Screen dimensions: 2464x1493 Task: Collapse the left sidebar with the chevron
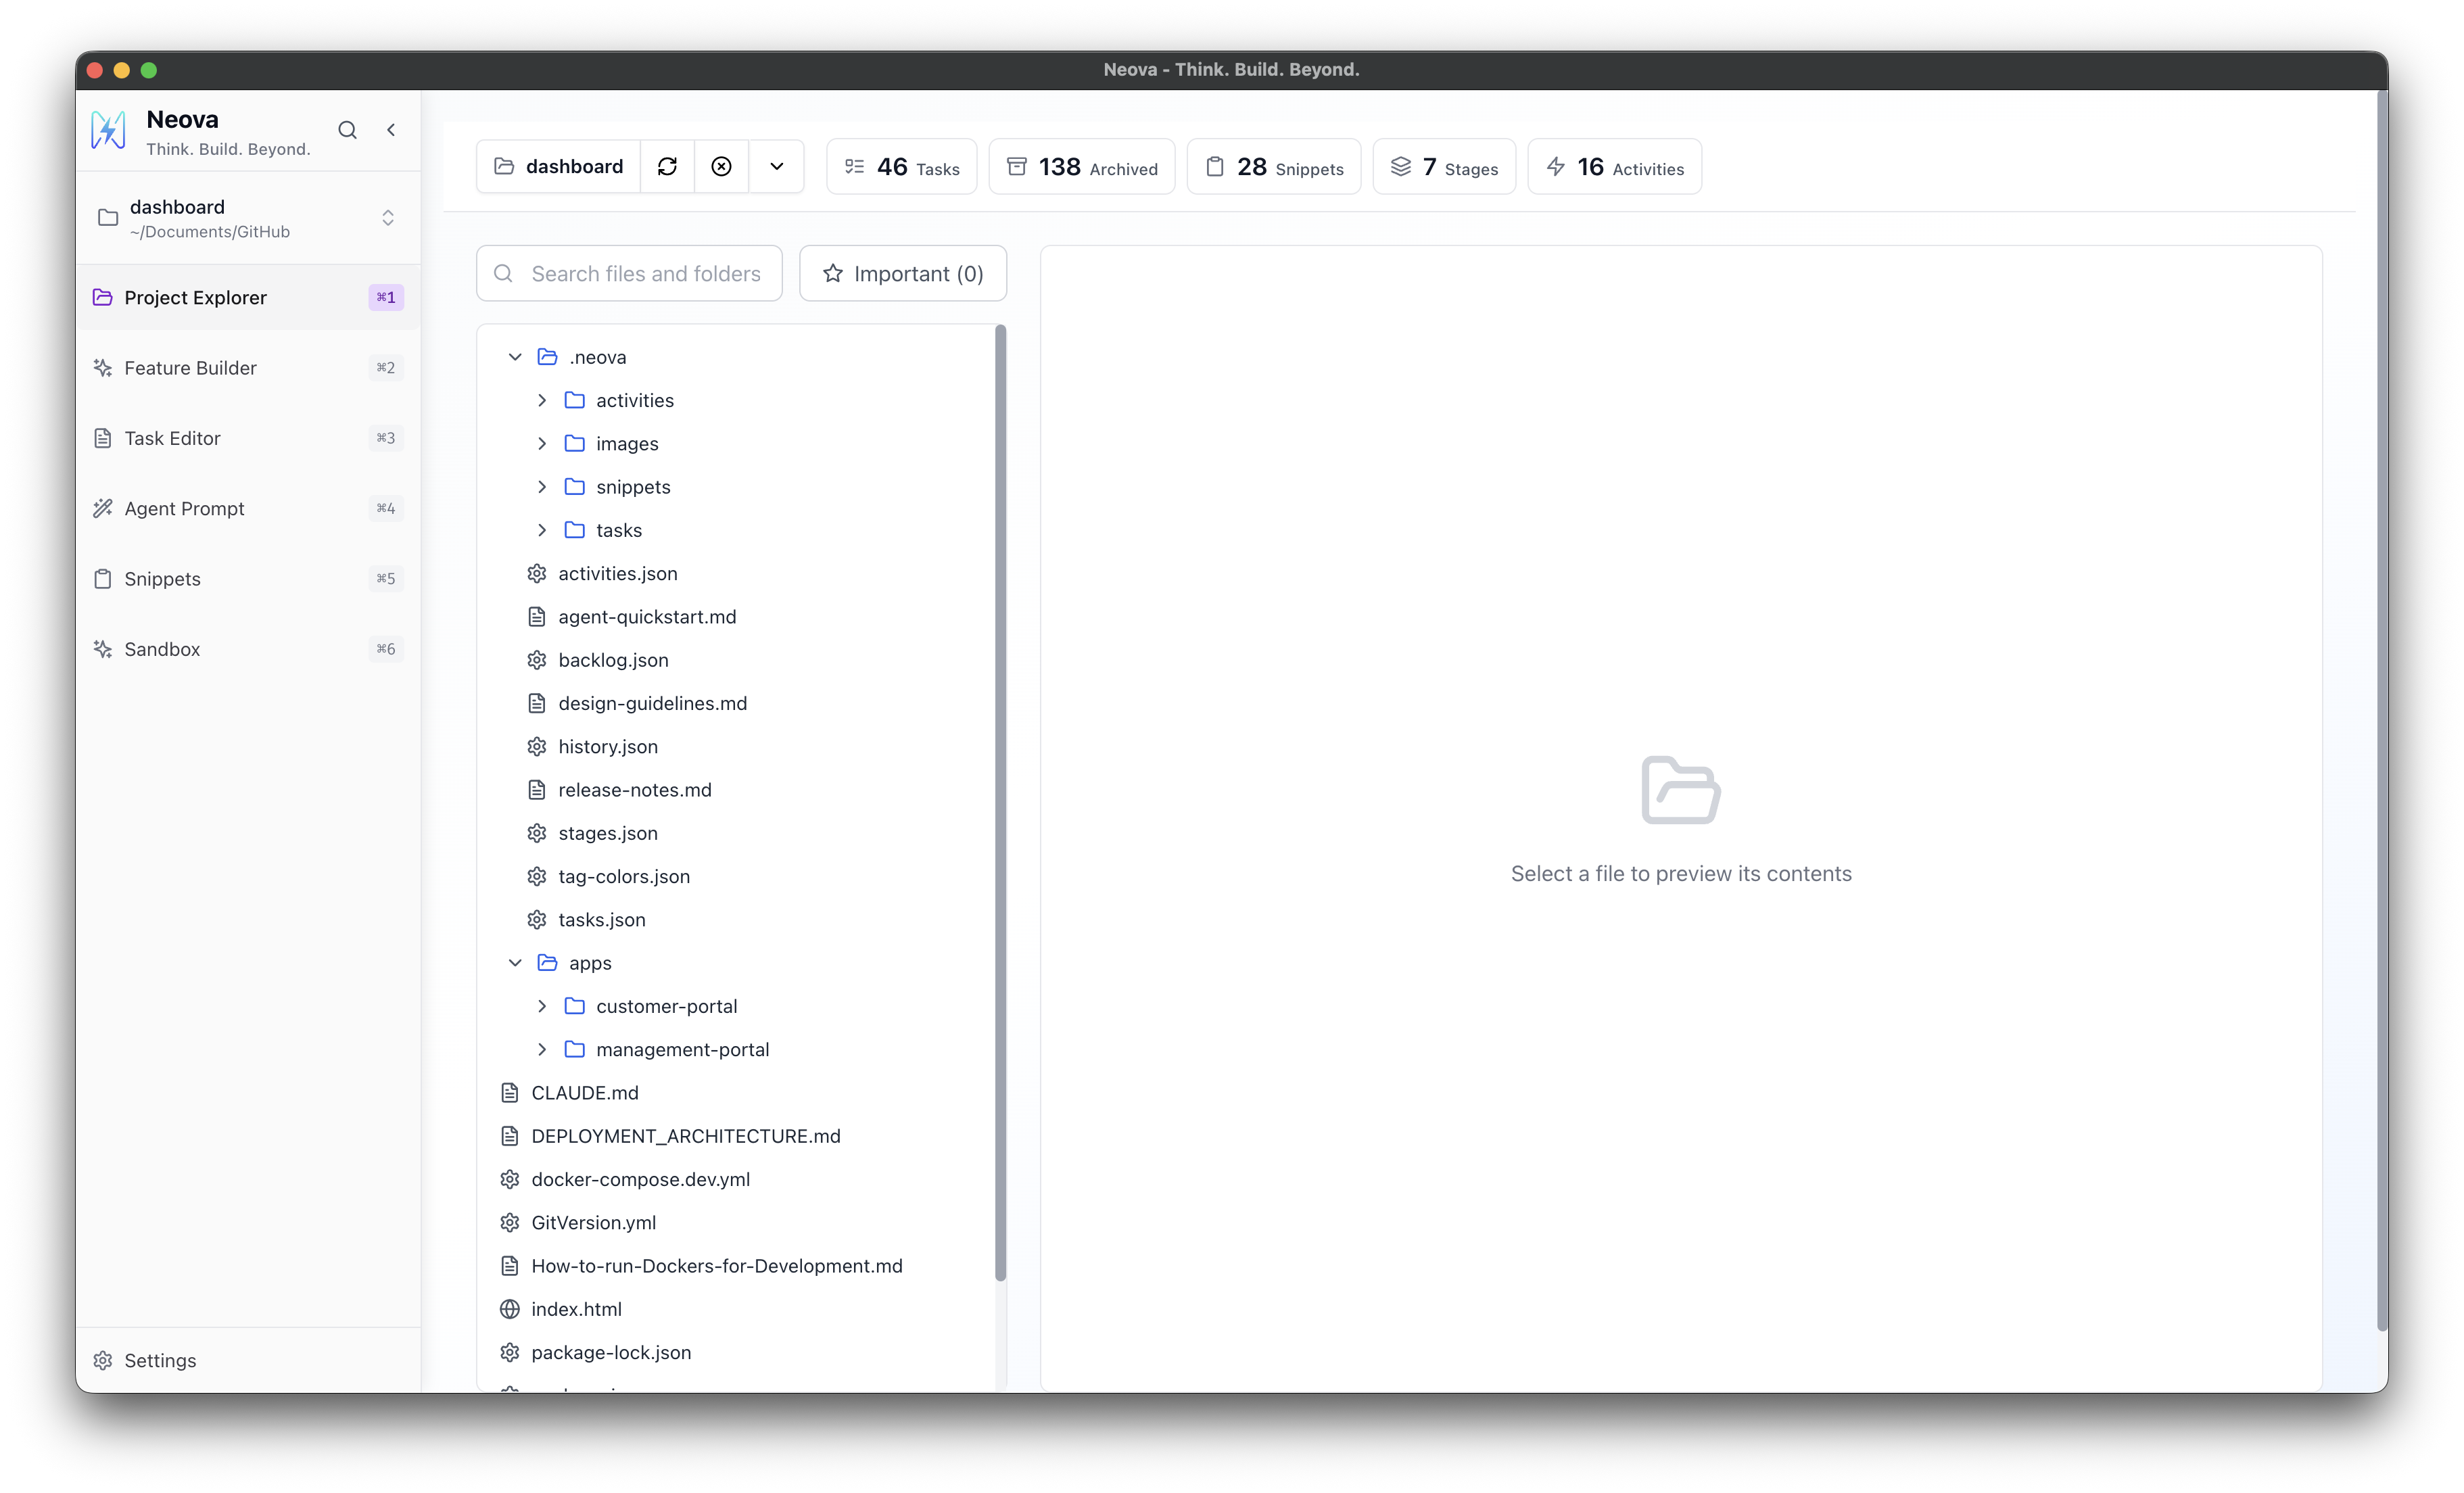(390, 129)
